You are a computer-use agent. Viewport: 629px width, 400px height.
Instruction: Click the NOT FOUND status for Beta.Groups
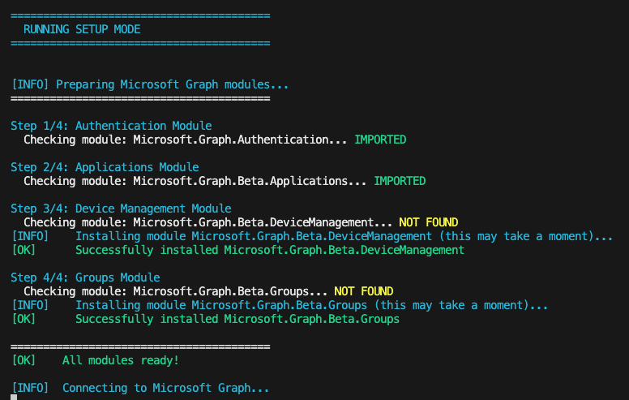pyautogui.click(x=364, y=291)
